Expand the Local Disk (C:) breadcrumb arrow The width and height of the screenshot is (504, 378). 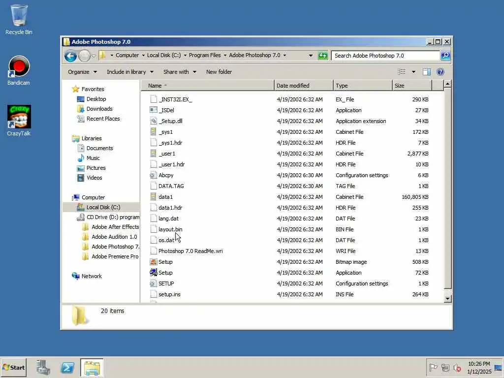[185, 55]
